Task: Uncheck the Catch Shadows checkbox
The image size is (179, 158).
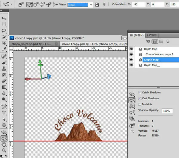Action: [140, 92]
